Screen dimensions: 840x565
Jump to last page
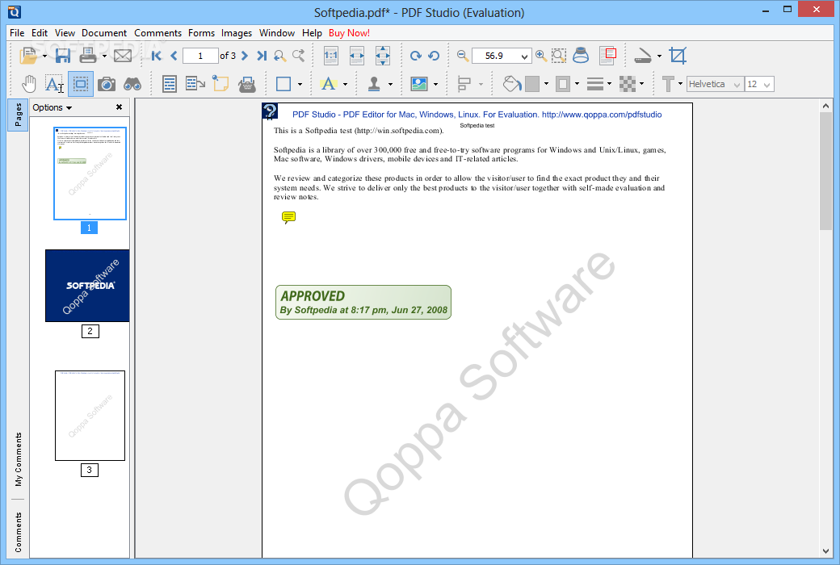tap(262, 56)
